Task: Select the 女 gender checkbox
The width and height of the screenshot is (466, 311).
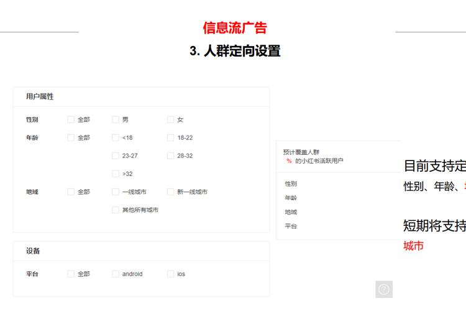Action: [171, 119]
